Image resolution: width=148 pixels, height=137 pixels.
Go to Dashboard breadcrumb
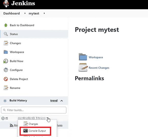pos(11,13)
